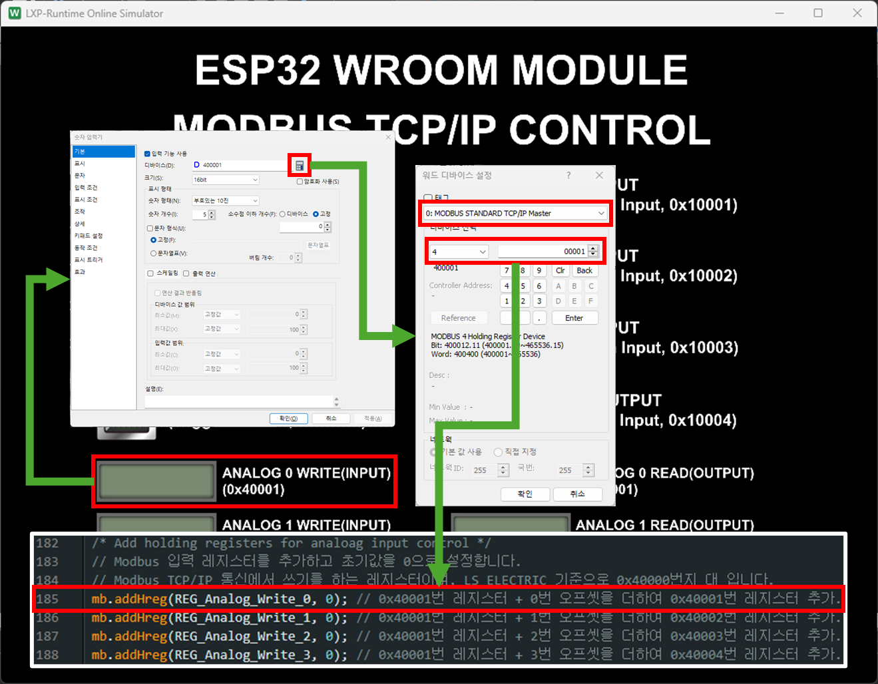Open the 크기(S) 16bit dropdown

(x=225, y=180)
